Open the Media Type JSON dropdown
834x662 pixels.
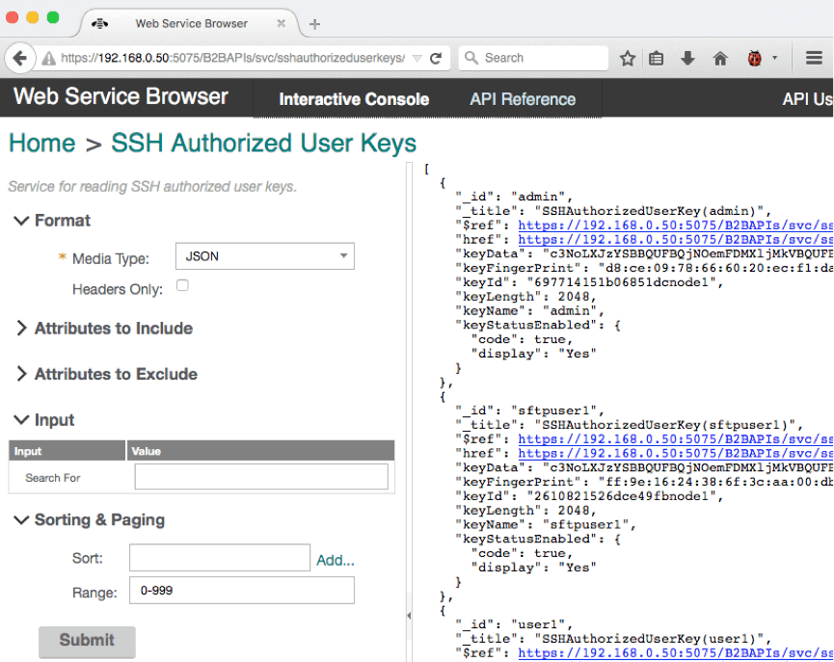coord(265,256)
